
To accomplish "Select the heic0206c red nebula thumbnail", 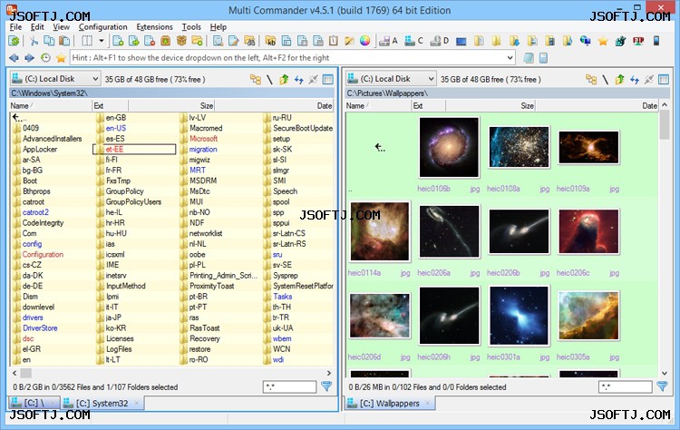I will (x=588, y=231).
